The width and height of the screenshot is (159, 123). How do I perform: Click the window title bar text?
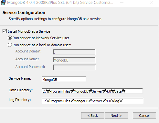click(x=60, y=2)
